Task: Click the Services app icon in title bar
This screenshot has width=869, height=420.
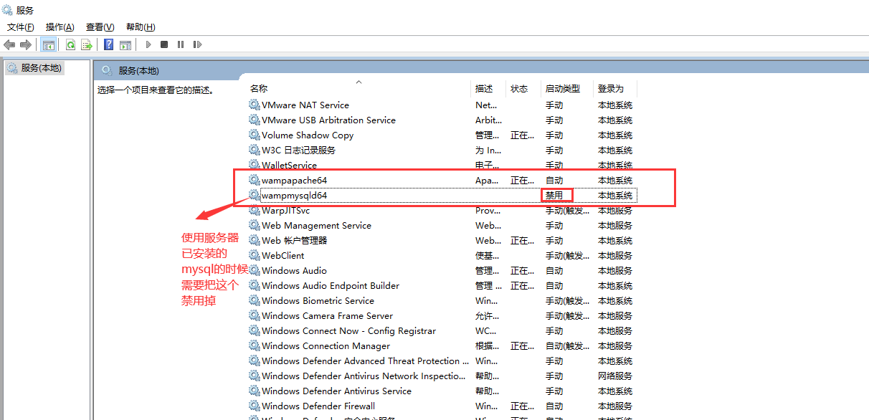Action: tap(9, 10)
